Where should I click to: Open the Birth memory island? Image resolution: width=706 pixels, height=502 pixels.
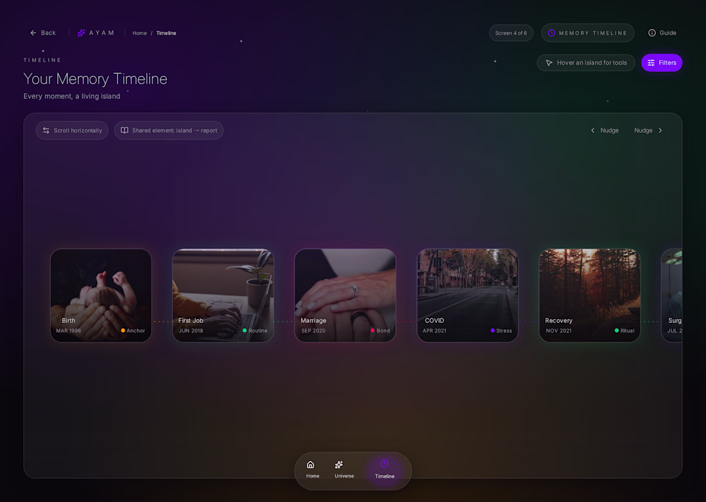(x=101, y=295)
